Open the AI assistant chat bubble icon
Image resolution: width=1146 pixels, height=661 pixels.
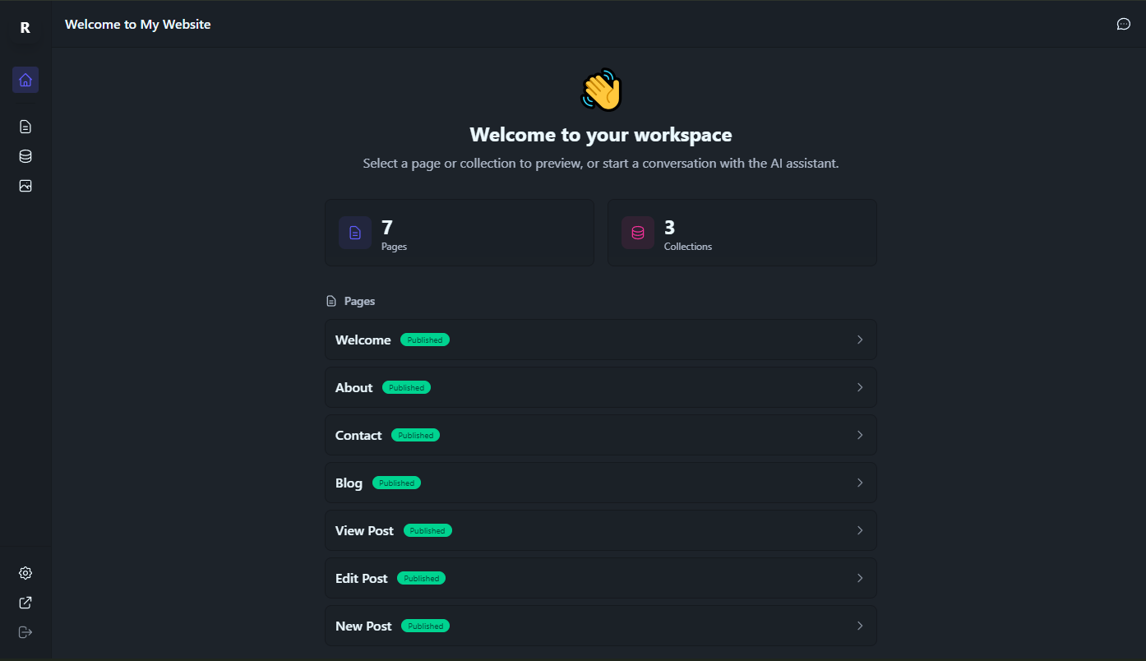coord(1124,24)
